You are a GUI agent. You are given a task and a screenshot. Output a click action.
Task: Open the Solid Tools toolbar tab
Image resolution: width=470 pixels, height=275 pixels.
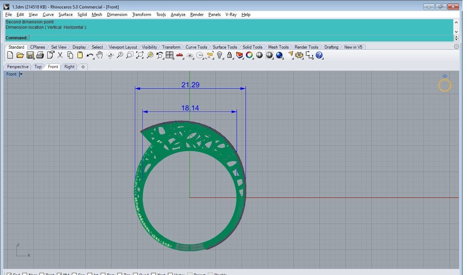252,47
